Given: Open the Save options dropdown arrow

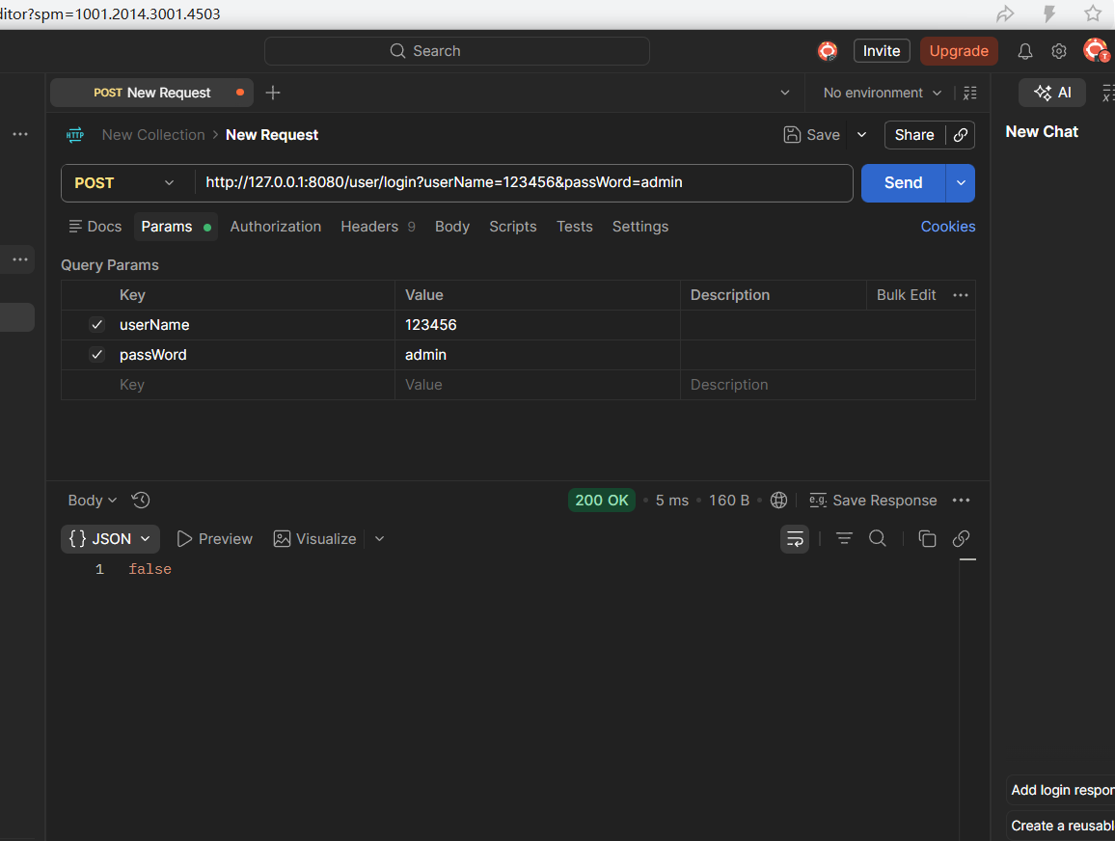Looking at the screenshot, I should tap(862, 135).
